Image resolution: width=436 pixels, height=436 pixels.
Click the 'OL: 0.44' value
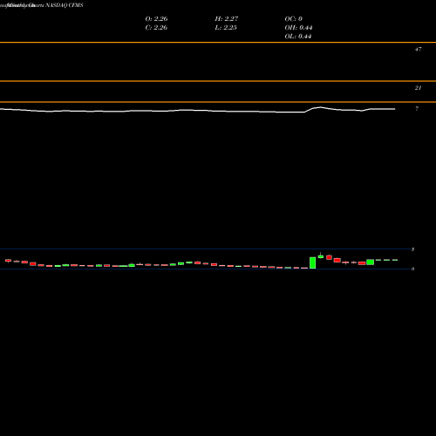click(298, 37)
